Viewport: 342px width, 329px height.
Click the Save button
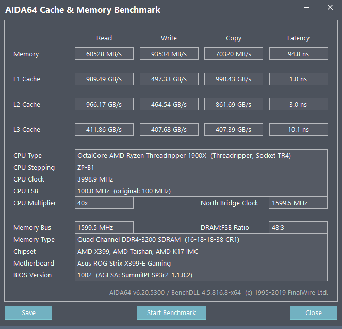point(28,313)
